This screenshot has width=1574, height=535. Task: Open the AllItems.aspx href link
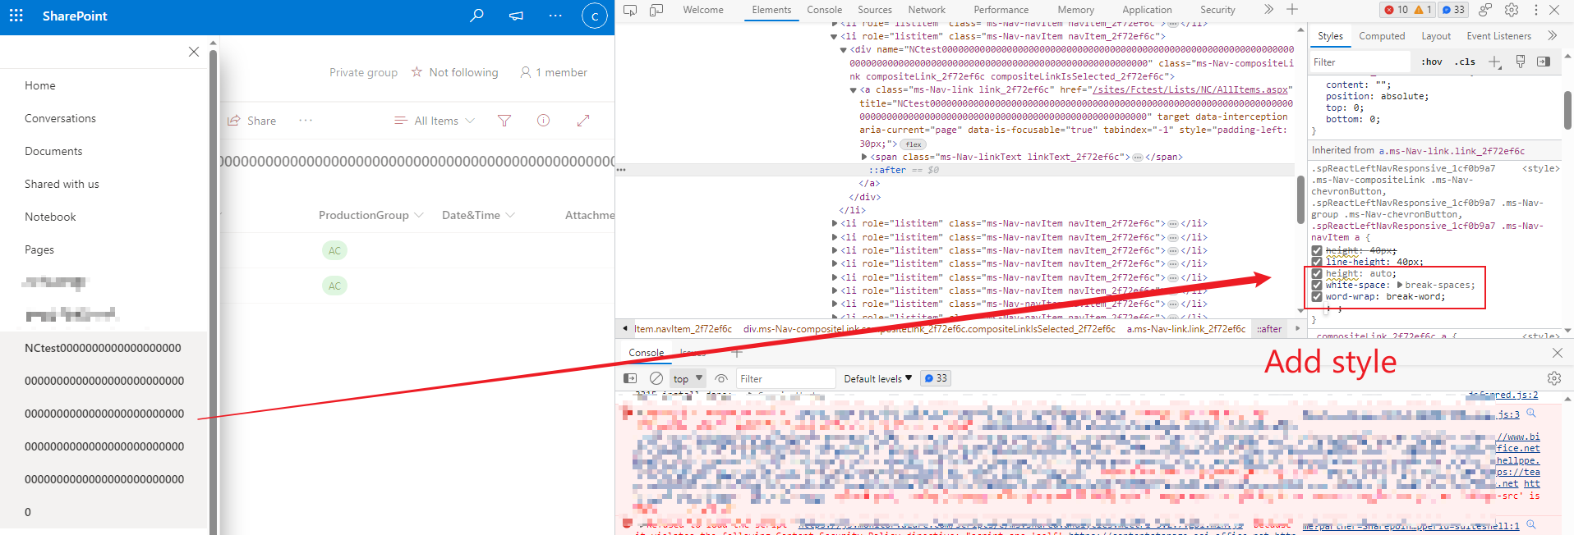(1191, 90)
